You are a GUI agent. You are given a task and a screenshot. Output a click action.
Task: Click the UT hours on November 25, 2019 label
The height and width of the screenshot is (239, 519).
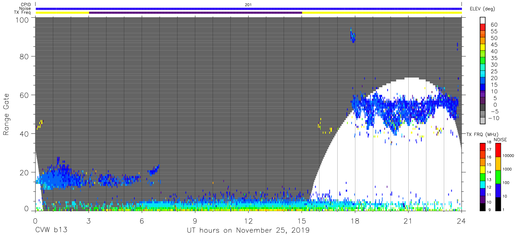(248, 231)
